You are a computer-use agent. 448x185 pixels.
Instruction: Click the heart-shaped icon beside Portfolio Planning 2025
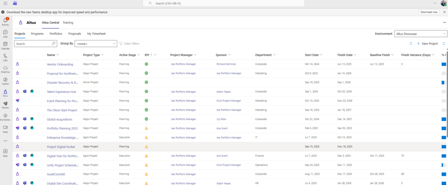click(x=17, y=128)
